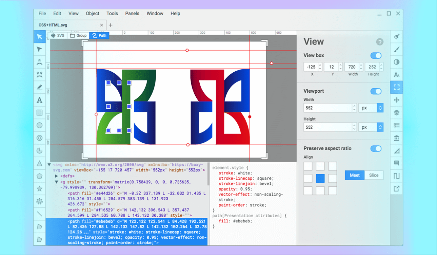
Task: Select the Line tool
Action: pos(40,214)
